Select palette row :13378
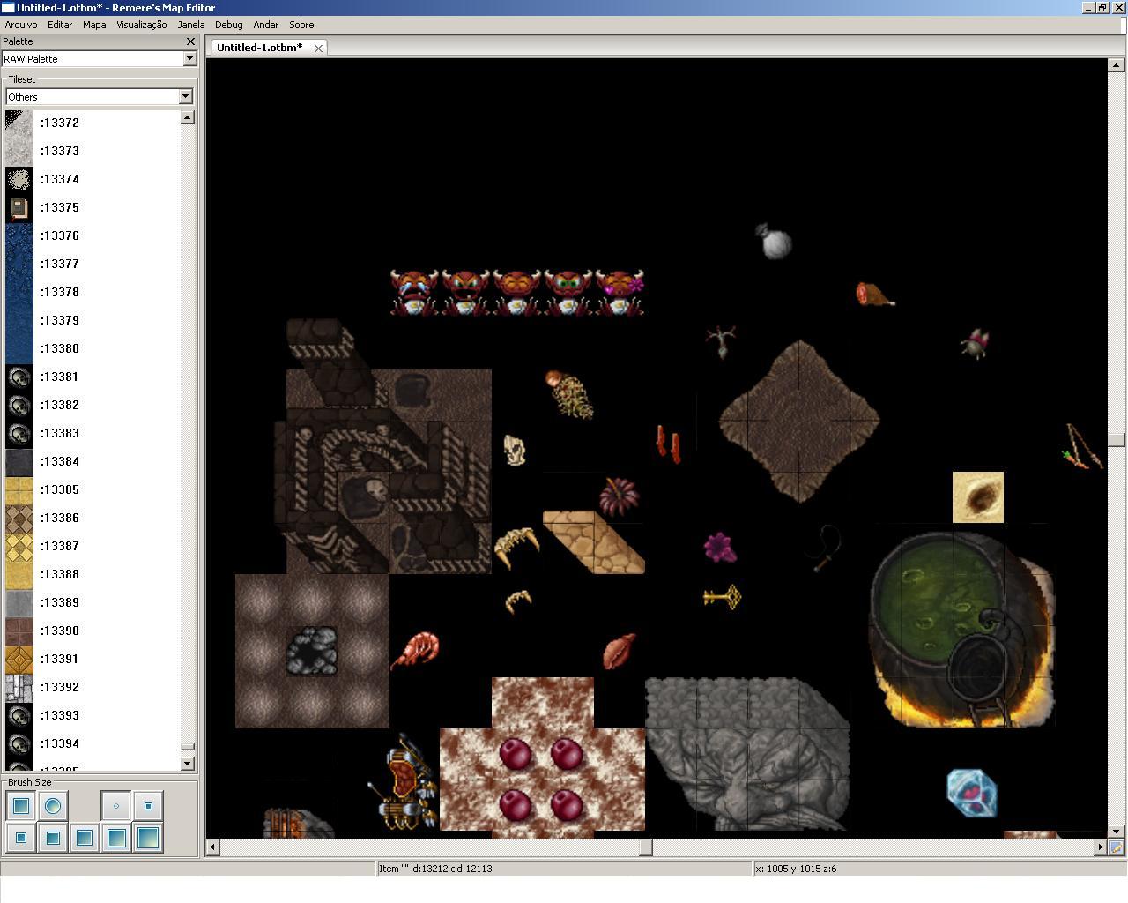 click(93, 292)
